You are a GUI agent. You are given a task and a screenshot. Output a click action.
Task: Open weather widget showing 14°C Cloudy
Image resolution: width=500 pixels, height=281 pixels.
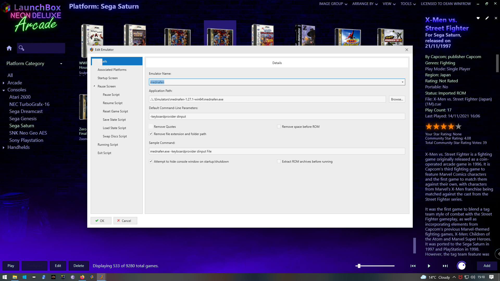[435, 277]
